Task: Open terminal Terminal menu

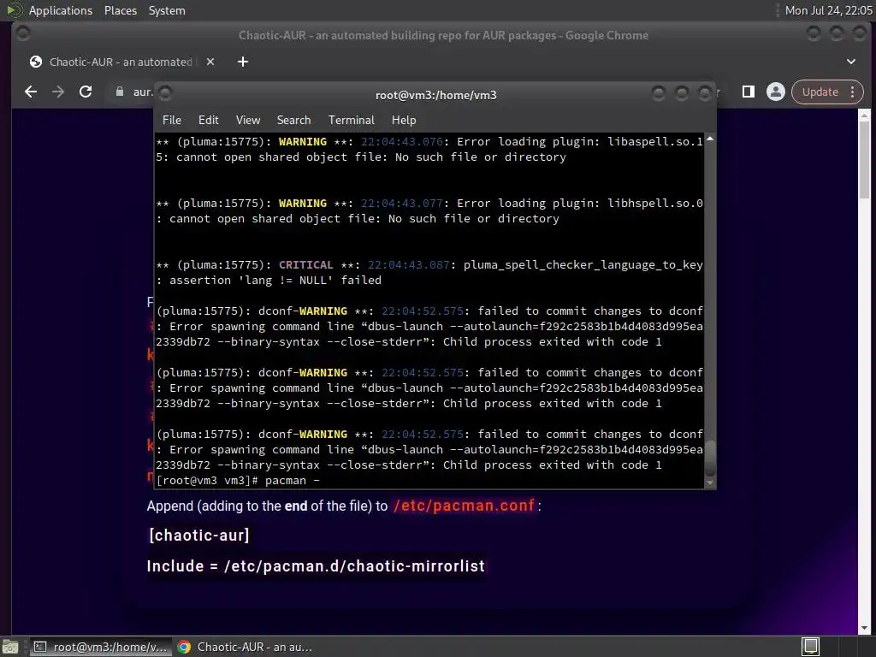Action: tap(352, 120)
